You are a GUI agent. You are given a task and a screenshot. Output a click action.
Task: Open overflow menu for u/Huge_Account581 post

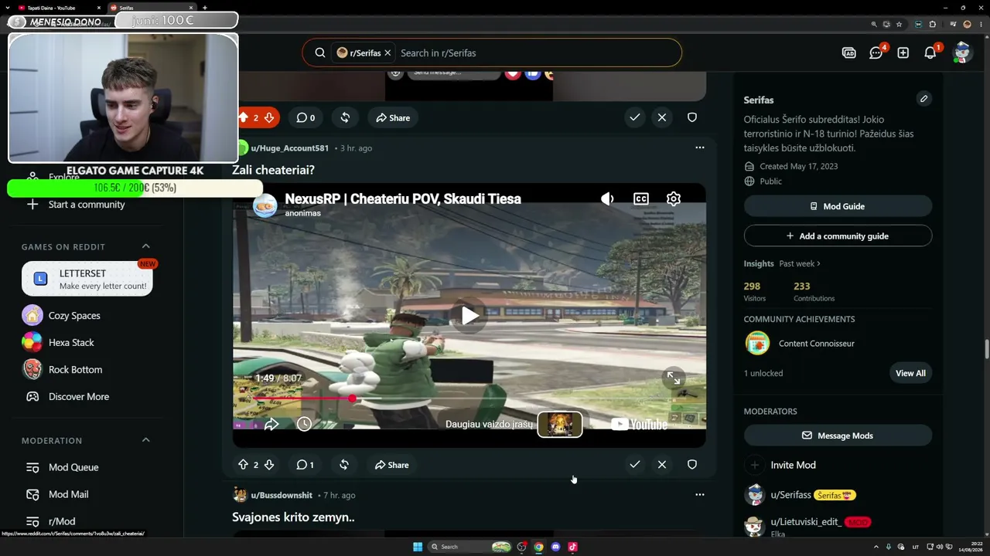click(x=700, y=147)
